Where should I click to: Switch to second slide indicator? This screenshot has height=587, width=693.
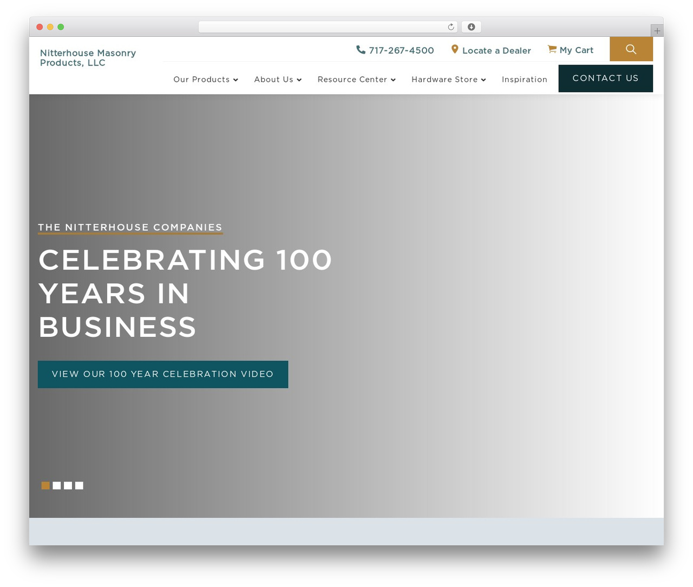point(57,486)
